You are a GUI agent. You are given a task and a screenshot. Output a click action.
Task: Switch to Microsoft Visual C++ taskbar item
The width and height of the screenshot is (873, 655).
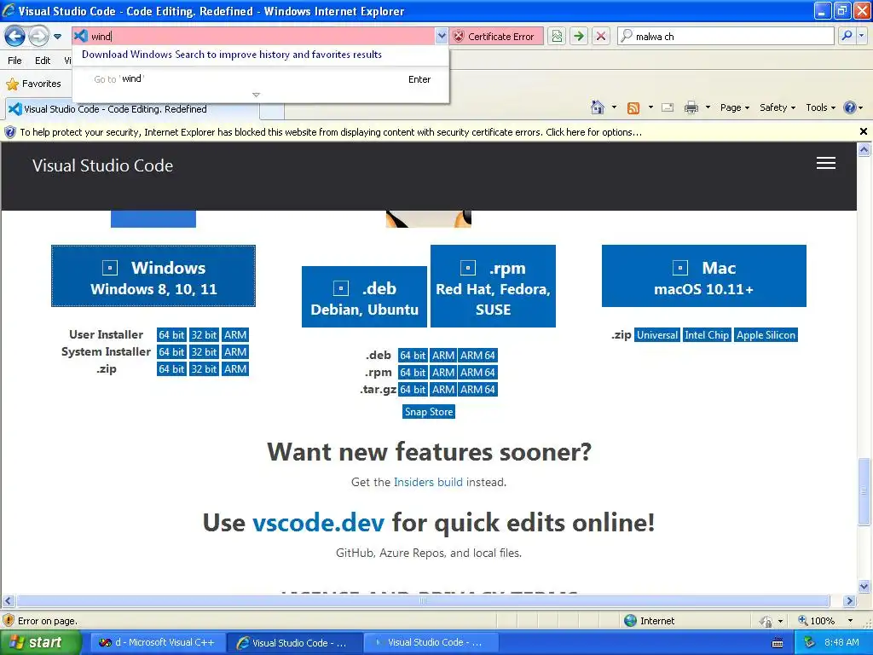[158, 643]
